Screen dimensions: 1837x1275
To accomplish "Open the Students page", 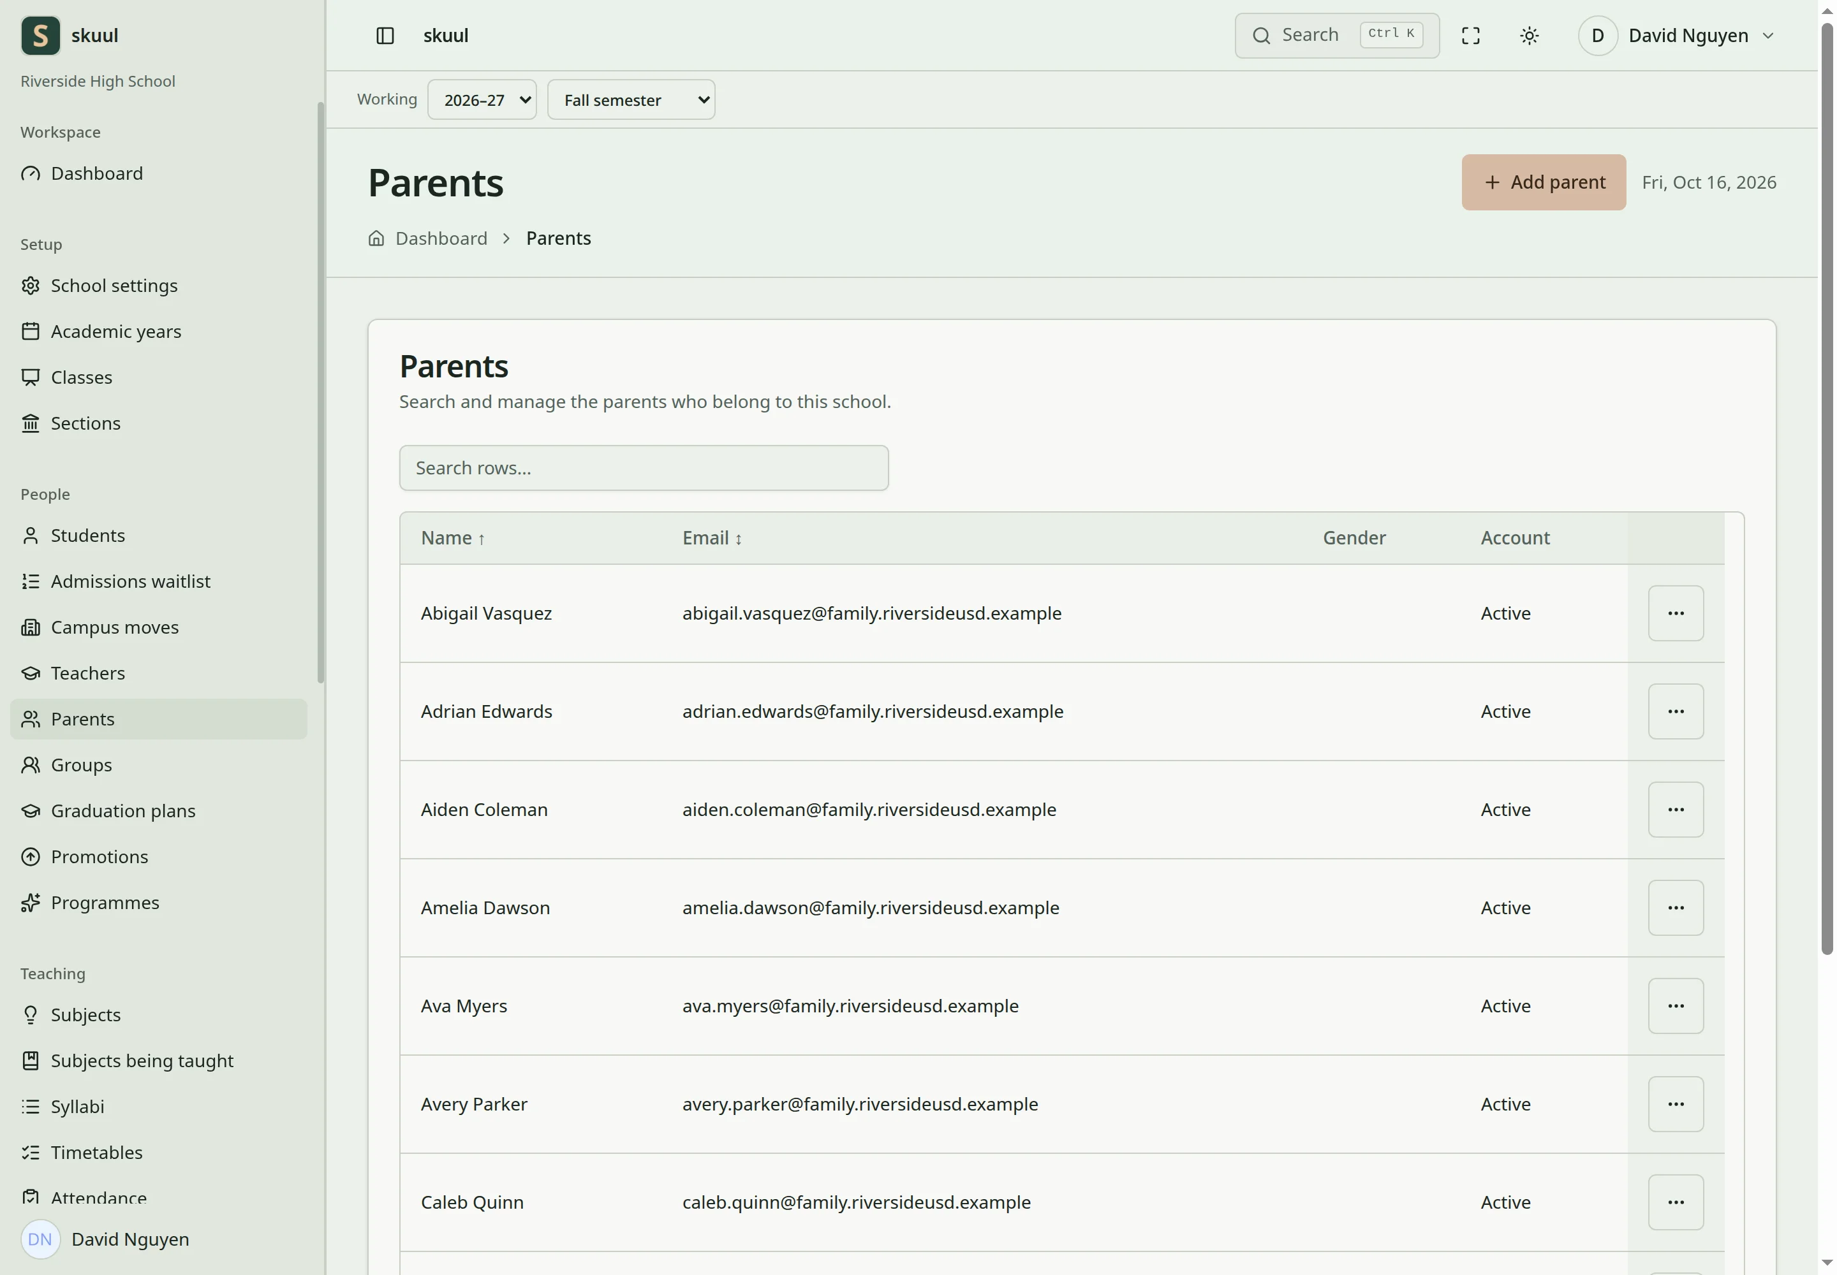I will tap(158, 535).
